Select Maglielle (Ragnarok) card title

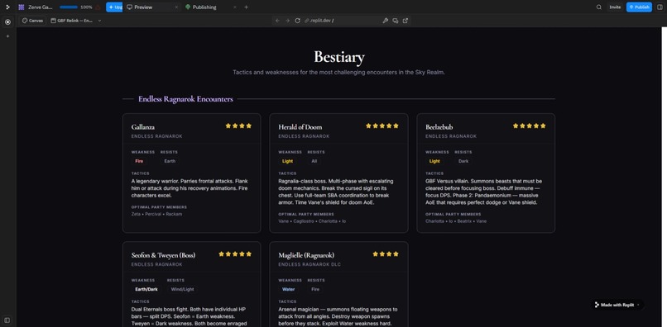coord(306,255)
